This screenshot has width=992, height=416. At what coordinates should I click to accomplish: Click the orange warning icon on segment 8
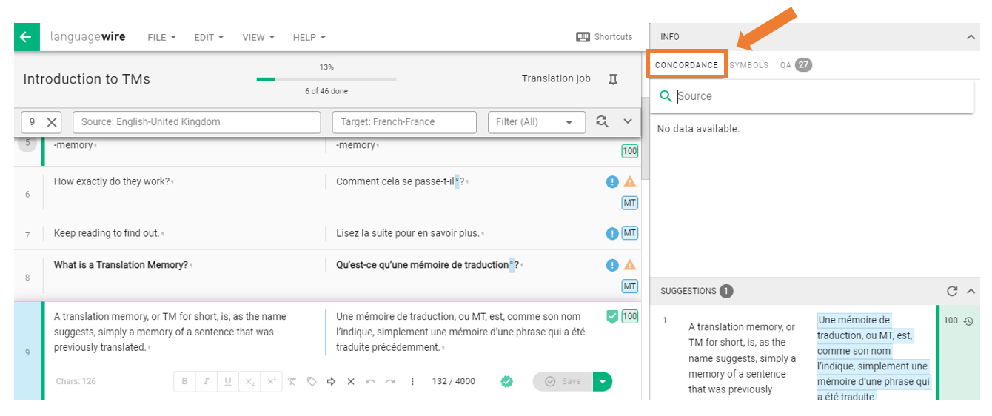tap(630, 265)
